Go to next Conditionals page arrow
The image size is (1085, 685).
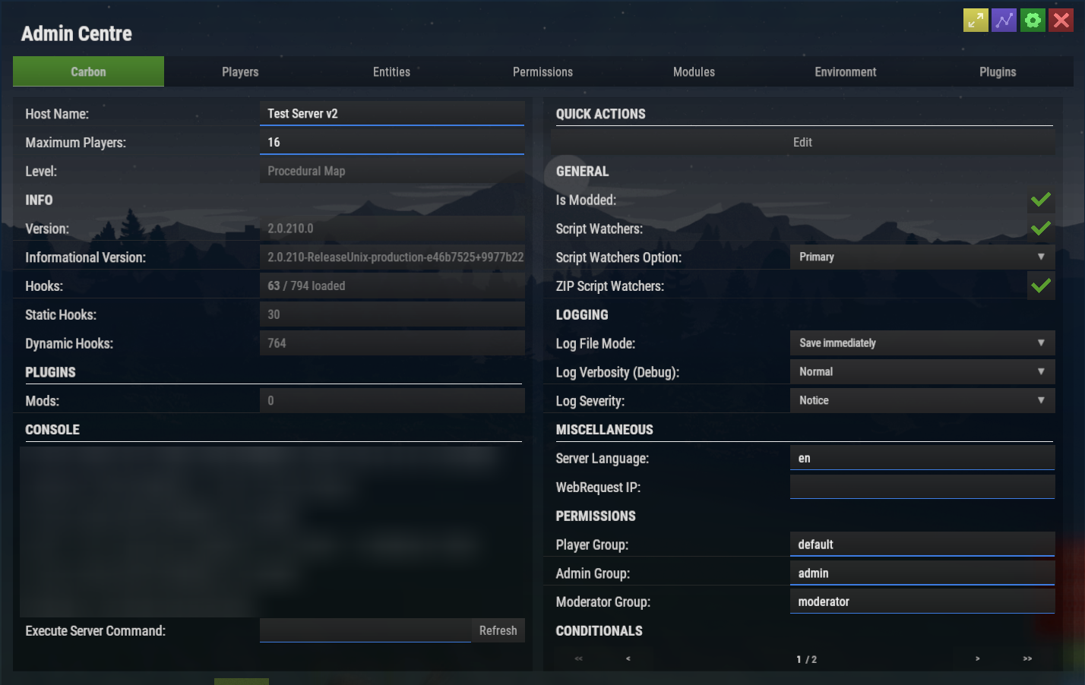click(x=978, y=658)
